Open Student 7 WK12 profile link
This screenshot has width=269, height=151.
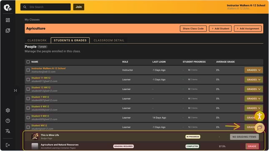click(x=40, y=97)
